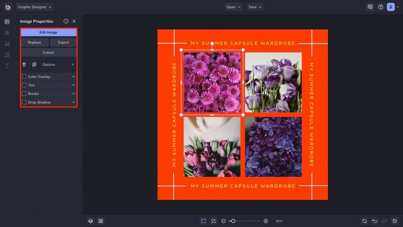The image size is (403, 227).
Task: Duplicate the selected image icon
Action: coord(34,64)
